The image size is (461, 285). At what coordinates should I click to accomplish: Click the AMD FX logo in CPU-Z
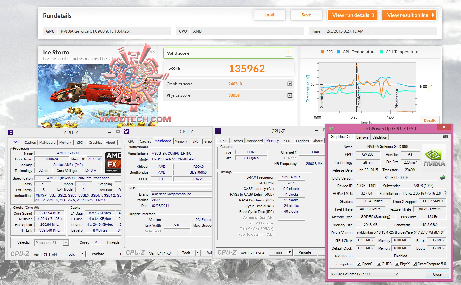[x=113, y=162]
